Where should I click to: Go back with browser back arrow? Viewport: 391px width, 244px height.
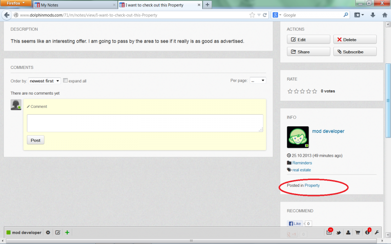(7, 15)
